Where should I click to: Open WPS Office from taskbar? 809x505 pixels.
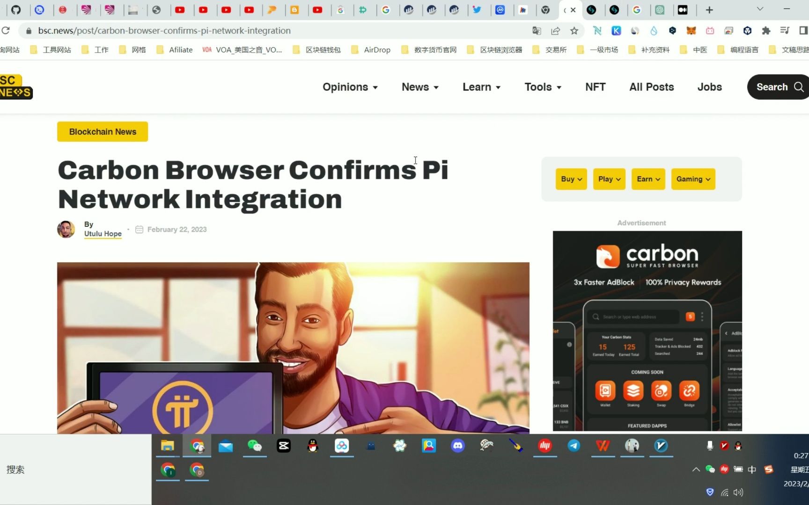tap(603, 446)
